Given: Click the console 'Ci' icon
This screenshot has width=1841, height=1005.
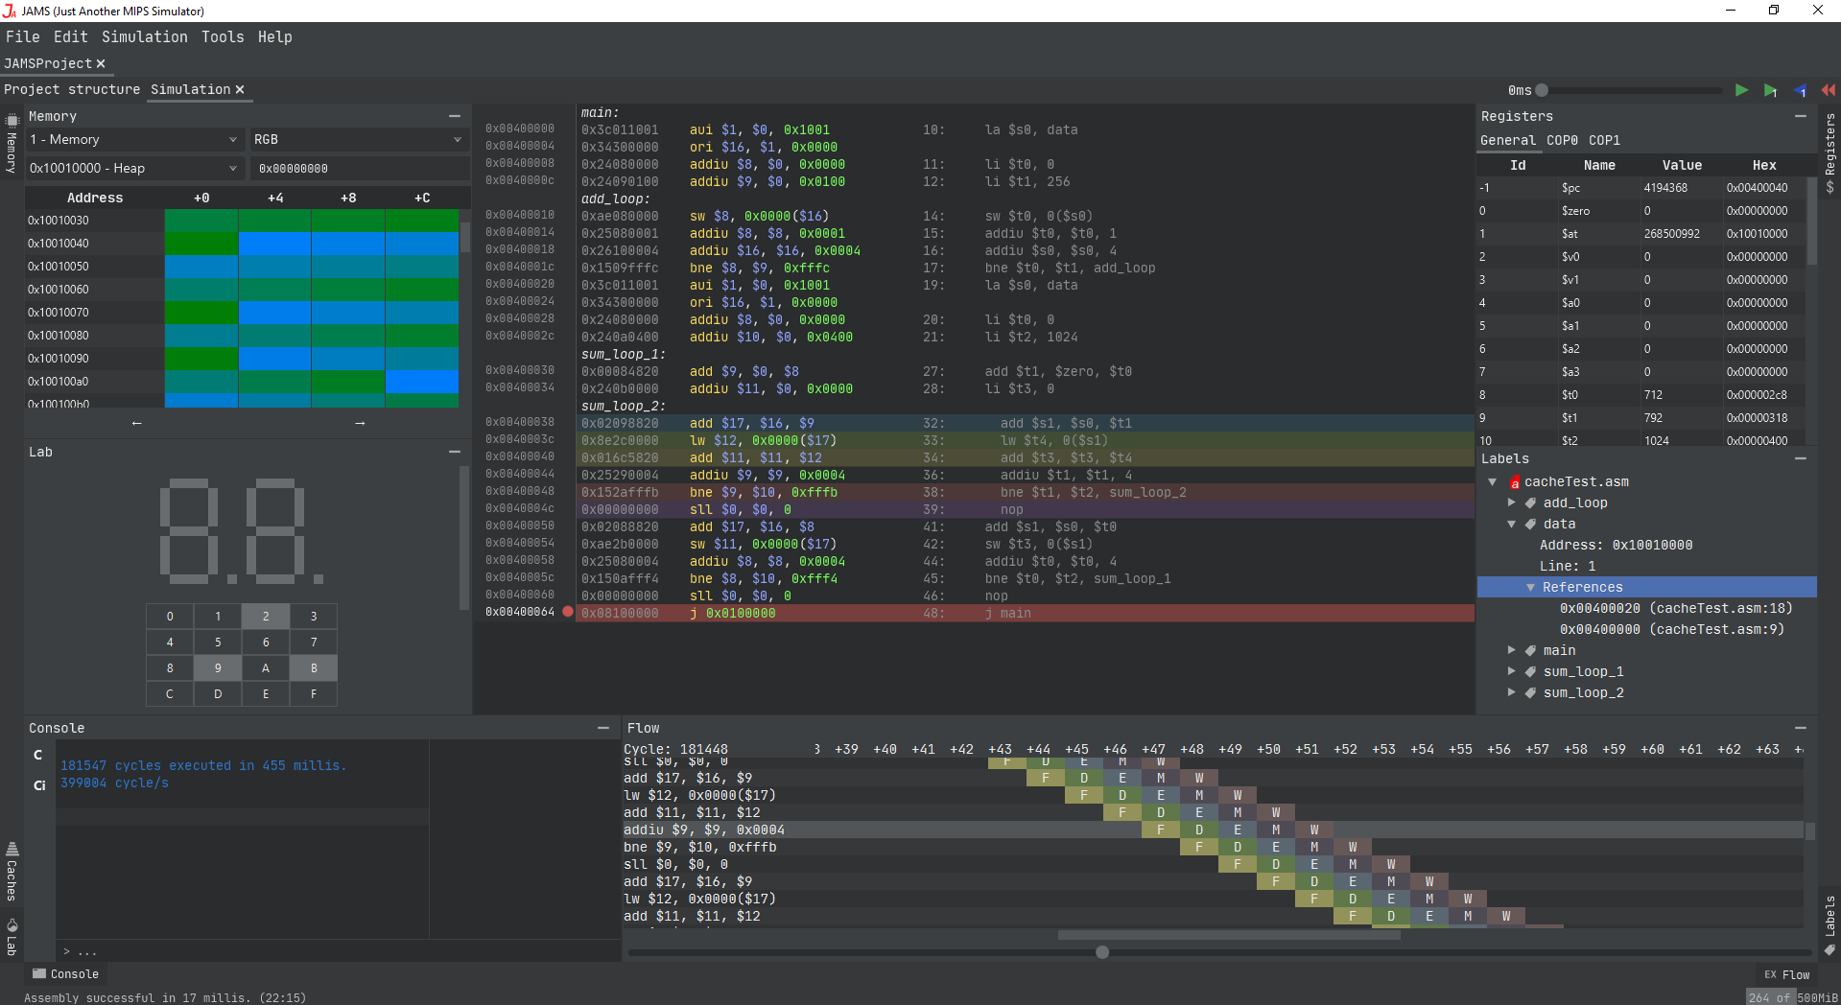Looking at the screenshot, I should [x=38, y=785].
